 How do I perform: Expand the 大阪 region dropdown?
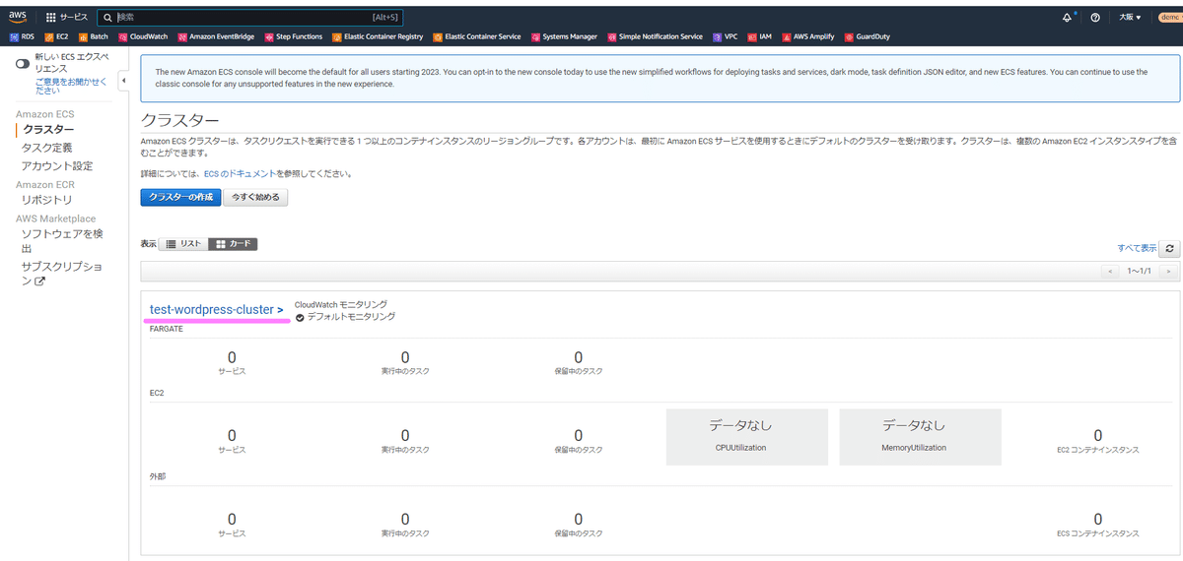(1131, 17)
